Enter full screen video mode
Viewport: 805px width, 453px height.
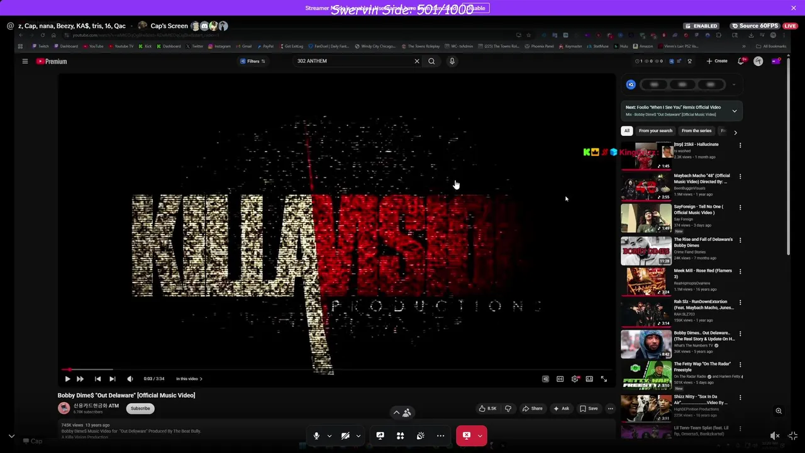tap(604, 379)
